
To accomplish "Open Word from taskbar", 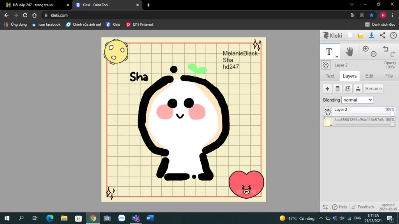I will click(x=150, y=218).
